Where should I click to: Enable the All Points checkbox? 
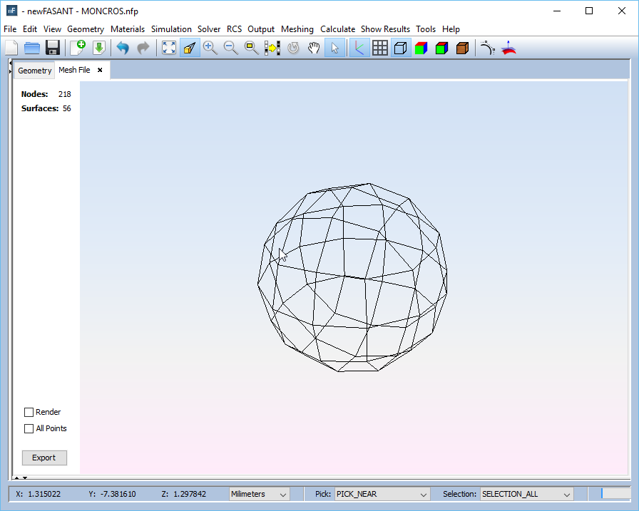29,428
